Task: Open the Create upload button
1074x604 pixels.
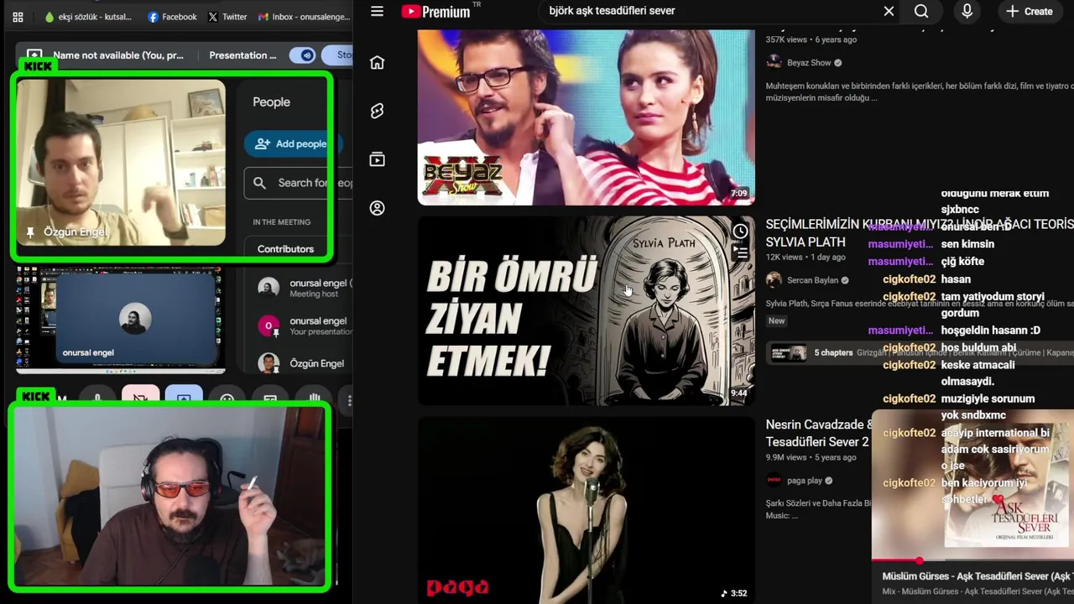Action: 1030,11
